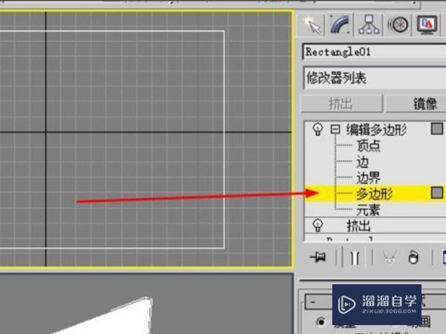Image resolution: width=446 pixels, height=334 pixels.
Task: Select the 元素 sub-object level
Action: coord(369,210)
